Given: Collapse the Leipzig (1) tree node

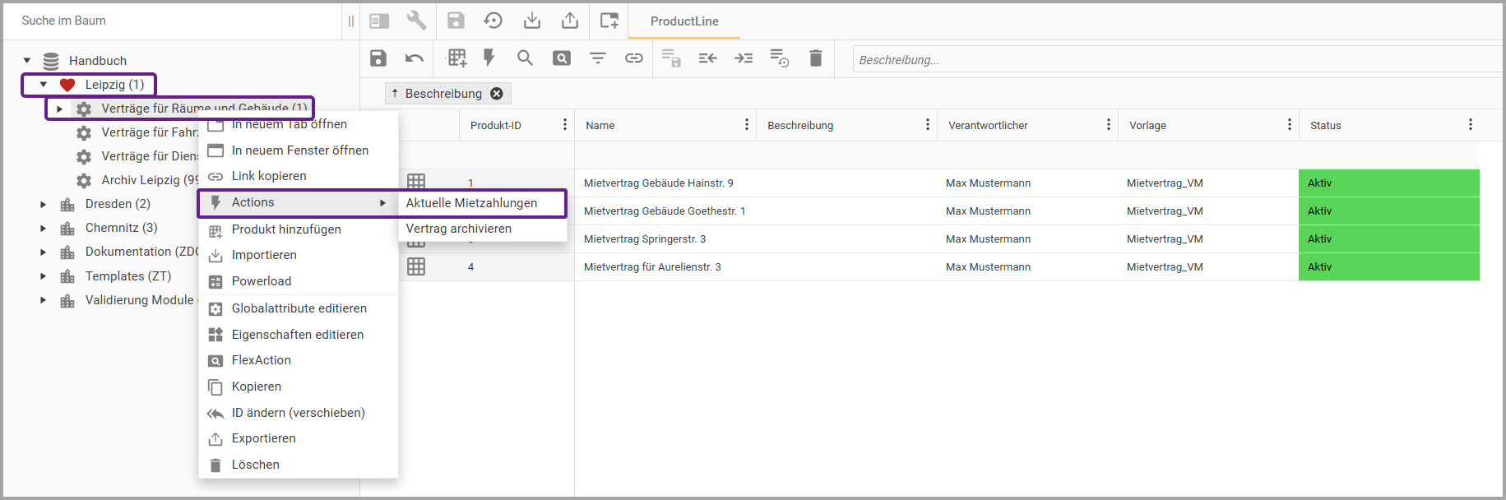Looking at the screenshot, I should 44,85.
